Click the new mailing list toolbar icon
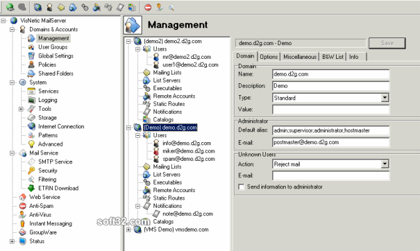Screen dimensions: 420x251 [61, 8]
